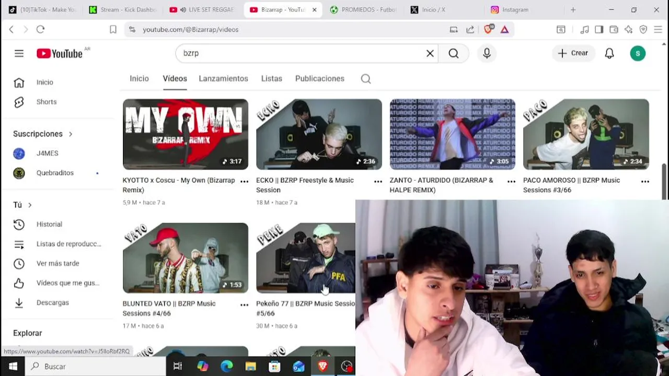Screen dimensions: 669x376
Task: Switch to the Publicaciones tab
Action: coord(320,78)
